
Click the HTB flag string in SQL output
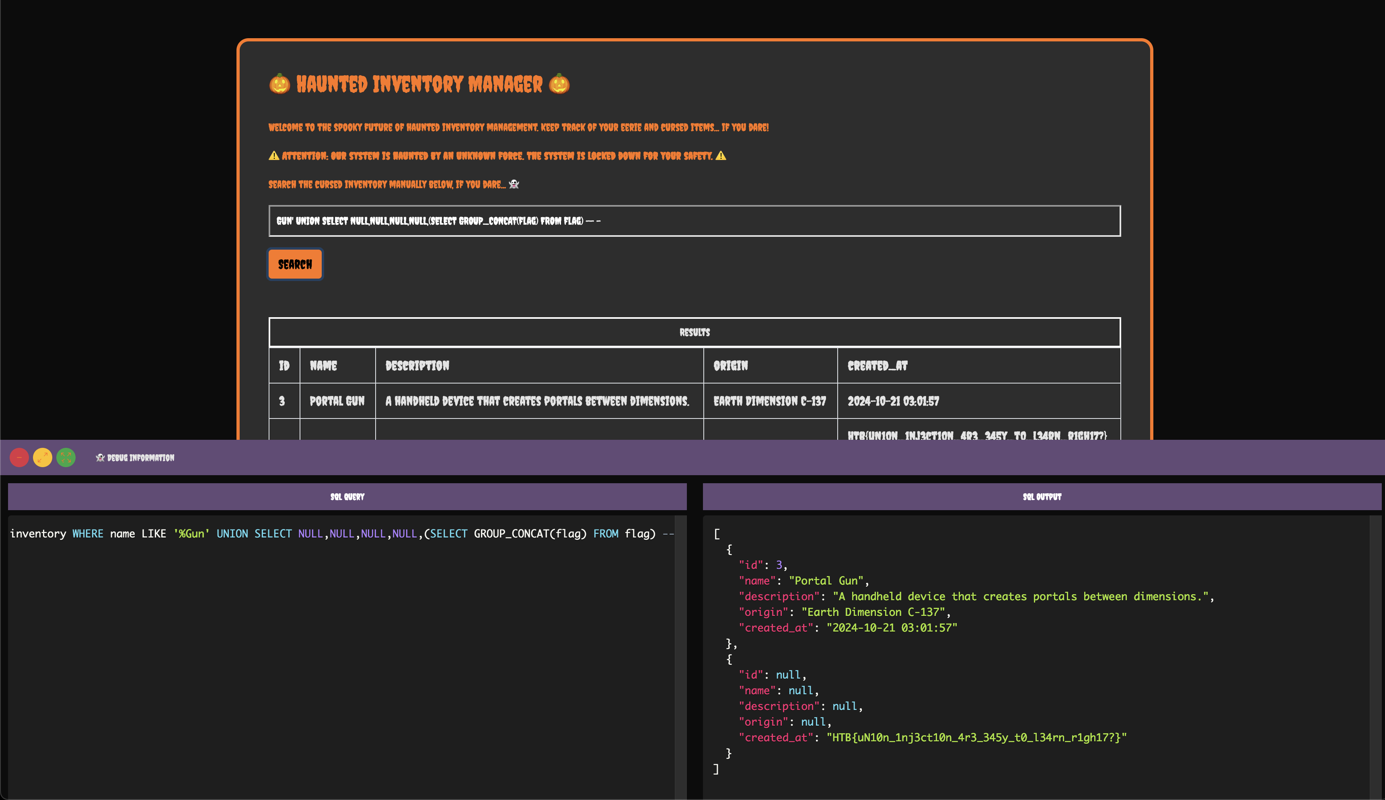pos(977,737)
